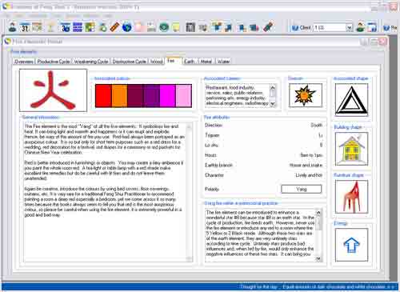Open the Client dropdown in the toolbar

(349, 27)
